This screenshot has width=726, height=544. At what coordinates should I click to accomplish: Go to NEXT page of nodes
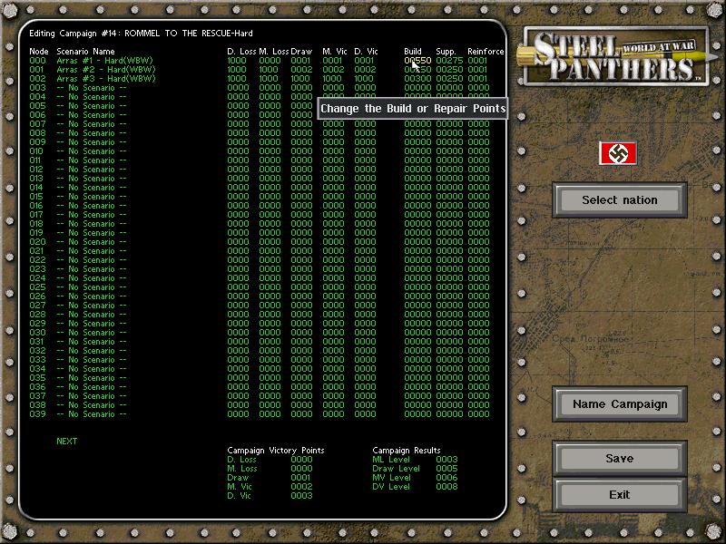[66, 442]
